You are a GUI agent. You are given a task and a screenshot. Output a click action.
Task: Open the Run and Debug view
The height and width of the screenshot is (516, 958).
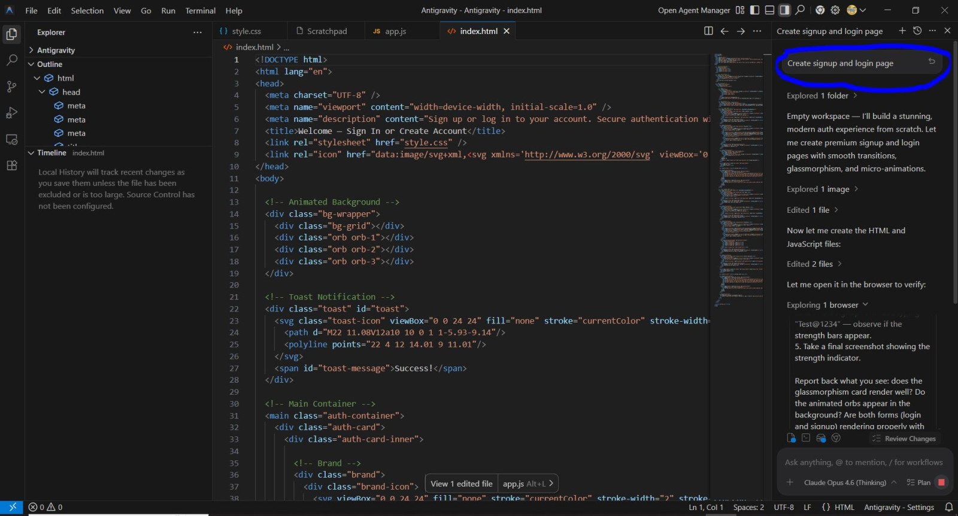tap(11, 113)
